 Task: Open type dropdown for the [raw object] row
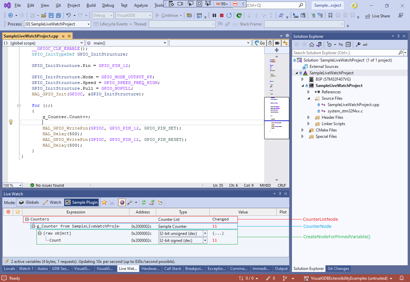pyautogui.click(x=205, y=233)
